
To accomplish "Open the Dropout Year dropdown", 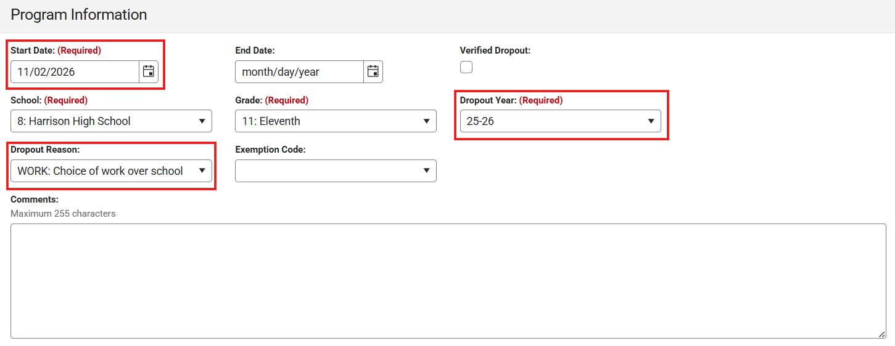I will pos(561,121).
